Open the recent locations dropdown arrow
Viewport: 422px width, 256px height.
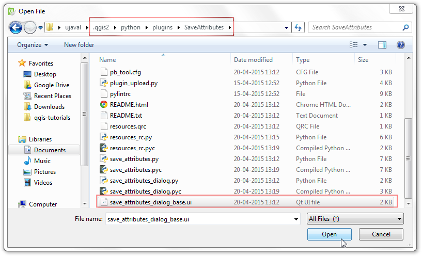[x=41, y=28]
